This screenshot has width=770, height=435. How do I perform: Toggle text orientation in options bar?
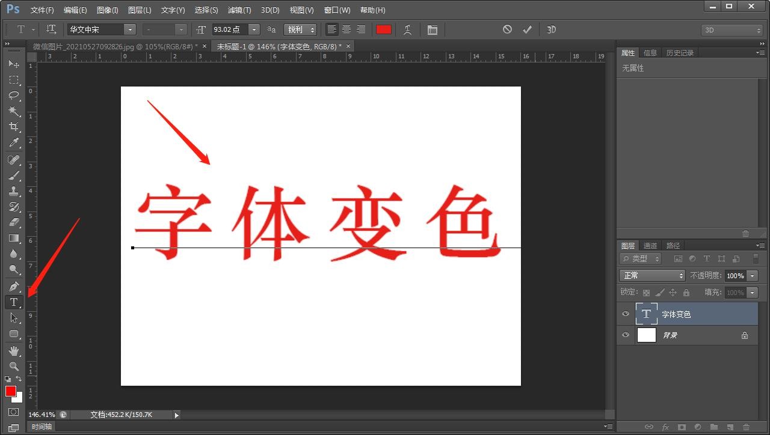(x=51, y=29)
